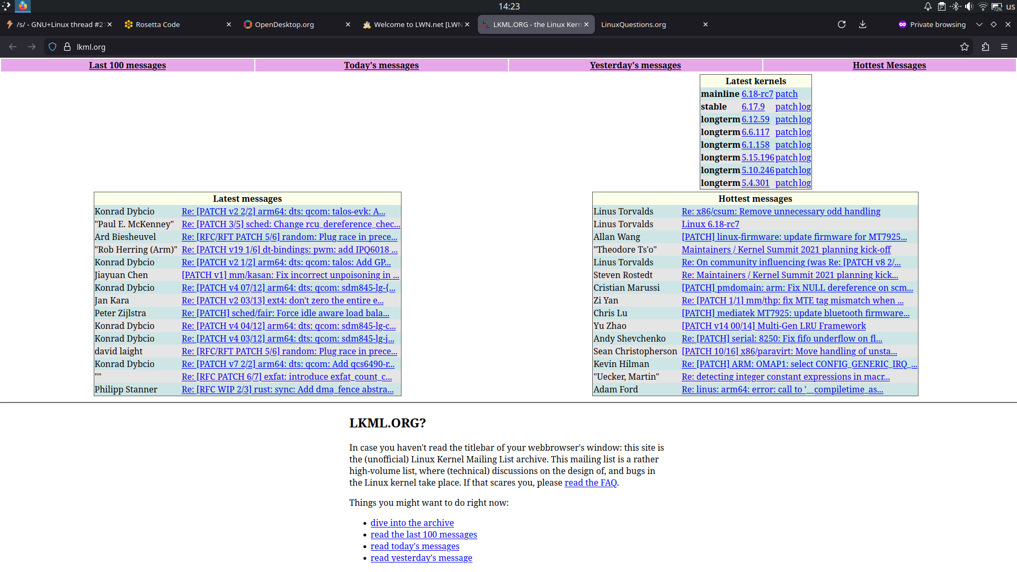
Task: Click the us keyboard layout indicator
Action: pyautogui.click(x=1010, y=6)
